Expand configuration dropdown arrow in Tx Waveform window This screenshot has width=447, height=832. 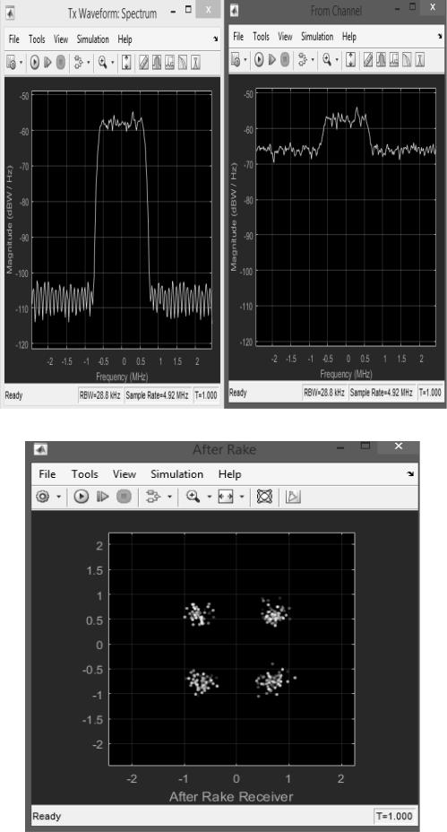pyautogui.click(x=21, y=63)
